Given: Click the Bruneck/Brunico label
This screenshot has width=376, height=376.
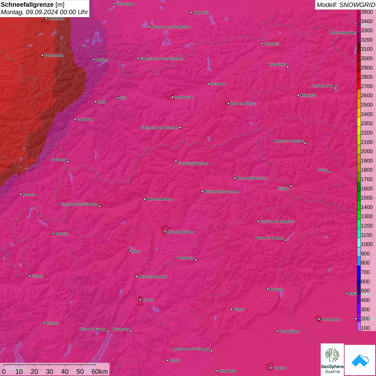Looking at the screenshot, I should pos(252,178).
